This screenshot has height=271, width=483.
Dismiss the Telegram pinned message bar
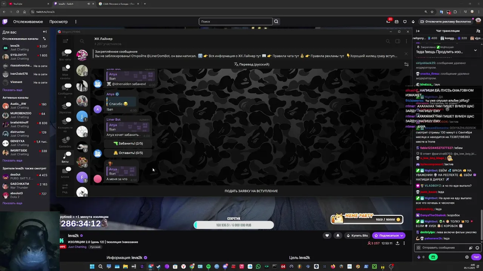(x=406, y=54)
